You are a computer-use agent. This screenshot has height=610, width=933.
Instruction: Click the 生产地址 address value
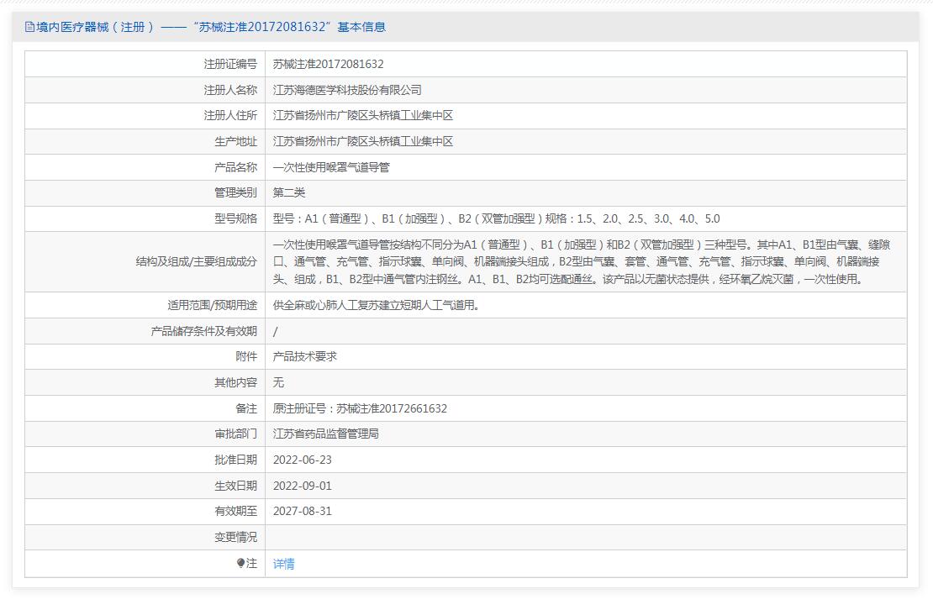(x=363, y=141)
